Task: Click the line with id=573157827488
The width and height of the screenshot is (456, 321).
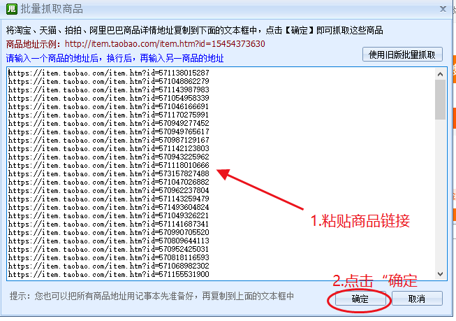Action: tap(109, 173)
